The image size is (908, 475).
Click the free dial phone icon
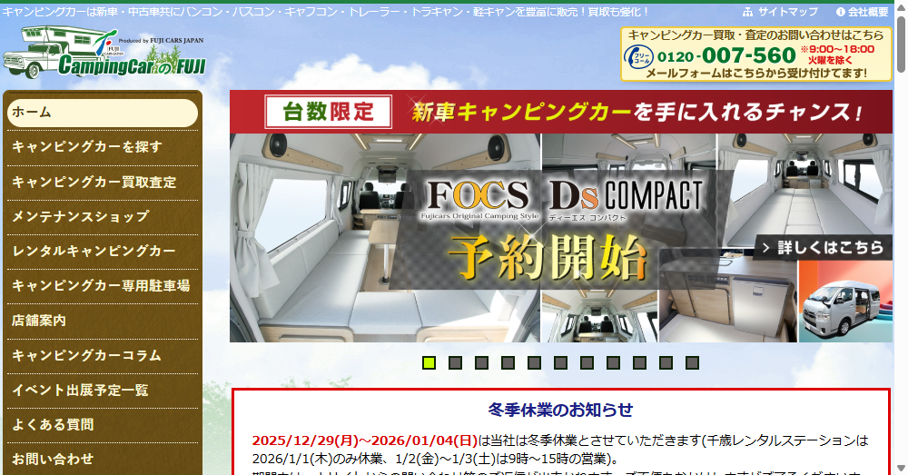point(637,56)
